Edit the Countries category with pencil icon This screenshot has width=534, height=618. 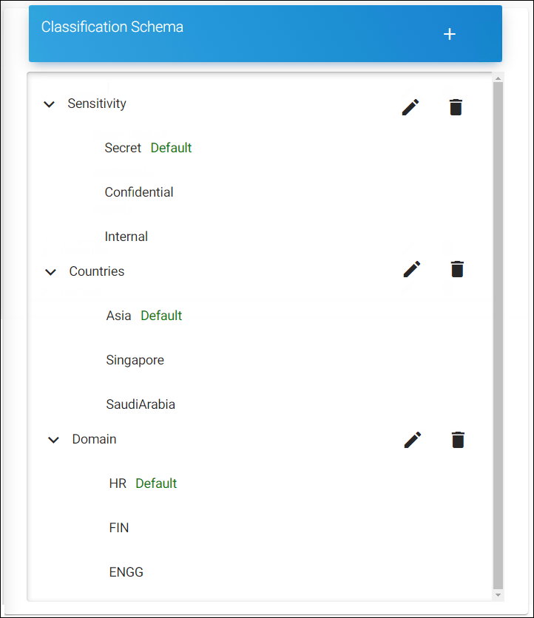point(412,269)
